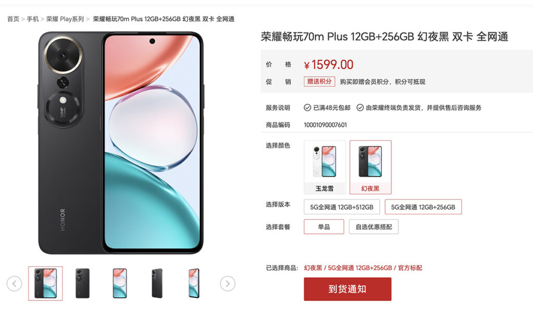Screen dimensions: 533x316
Task: Click the 由荣耀终端负责发货 checkmark icon
Action: [360, 108]
